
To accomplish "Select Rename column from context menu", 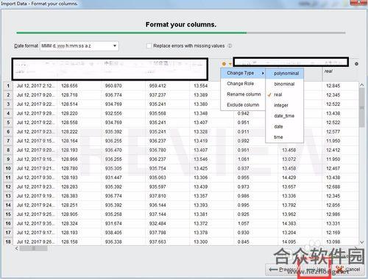I will (x=243, y=94).
